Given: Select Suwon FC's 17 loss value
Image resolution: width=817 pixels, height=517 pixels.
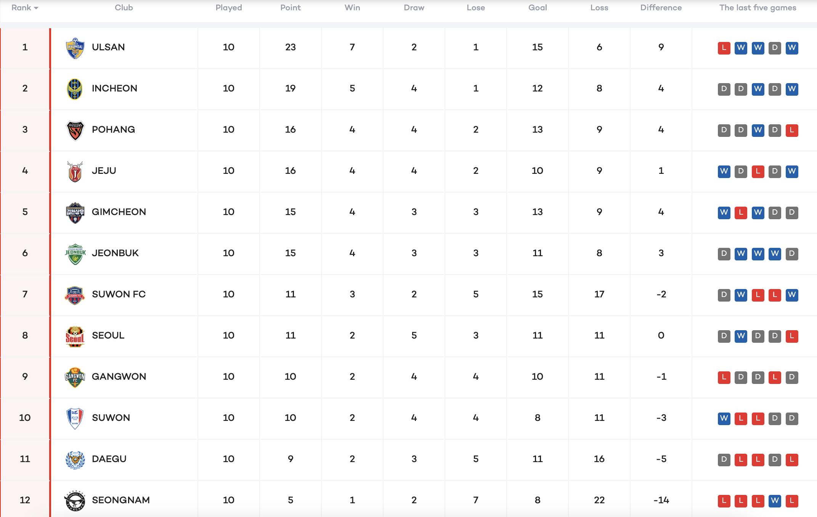Looking at the screenshot, I should [x=599, y=294].
